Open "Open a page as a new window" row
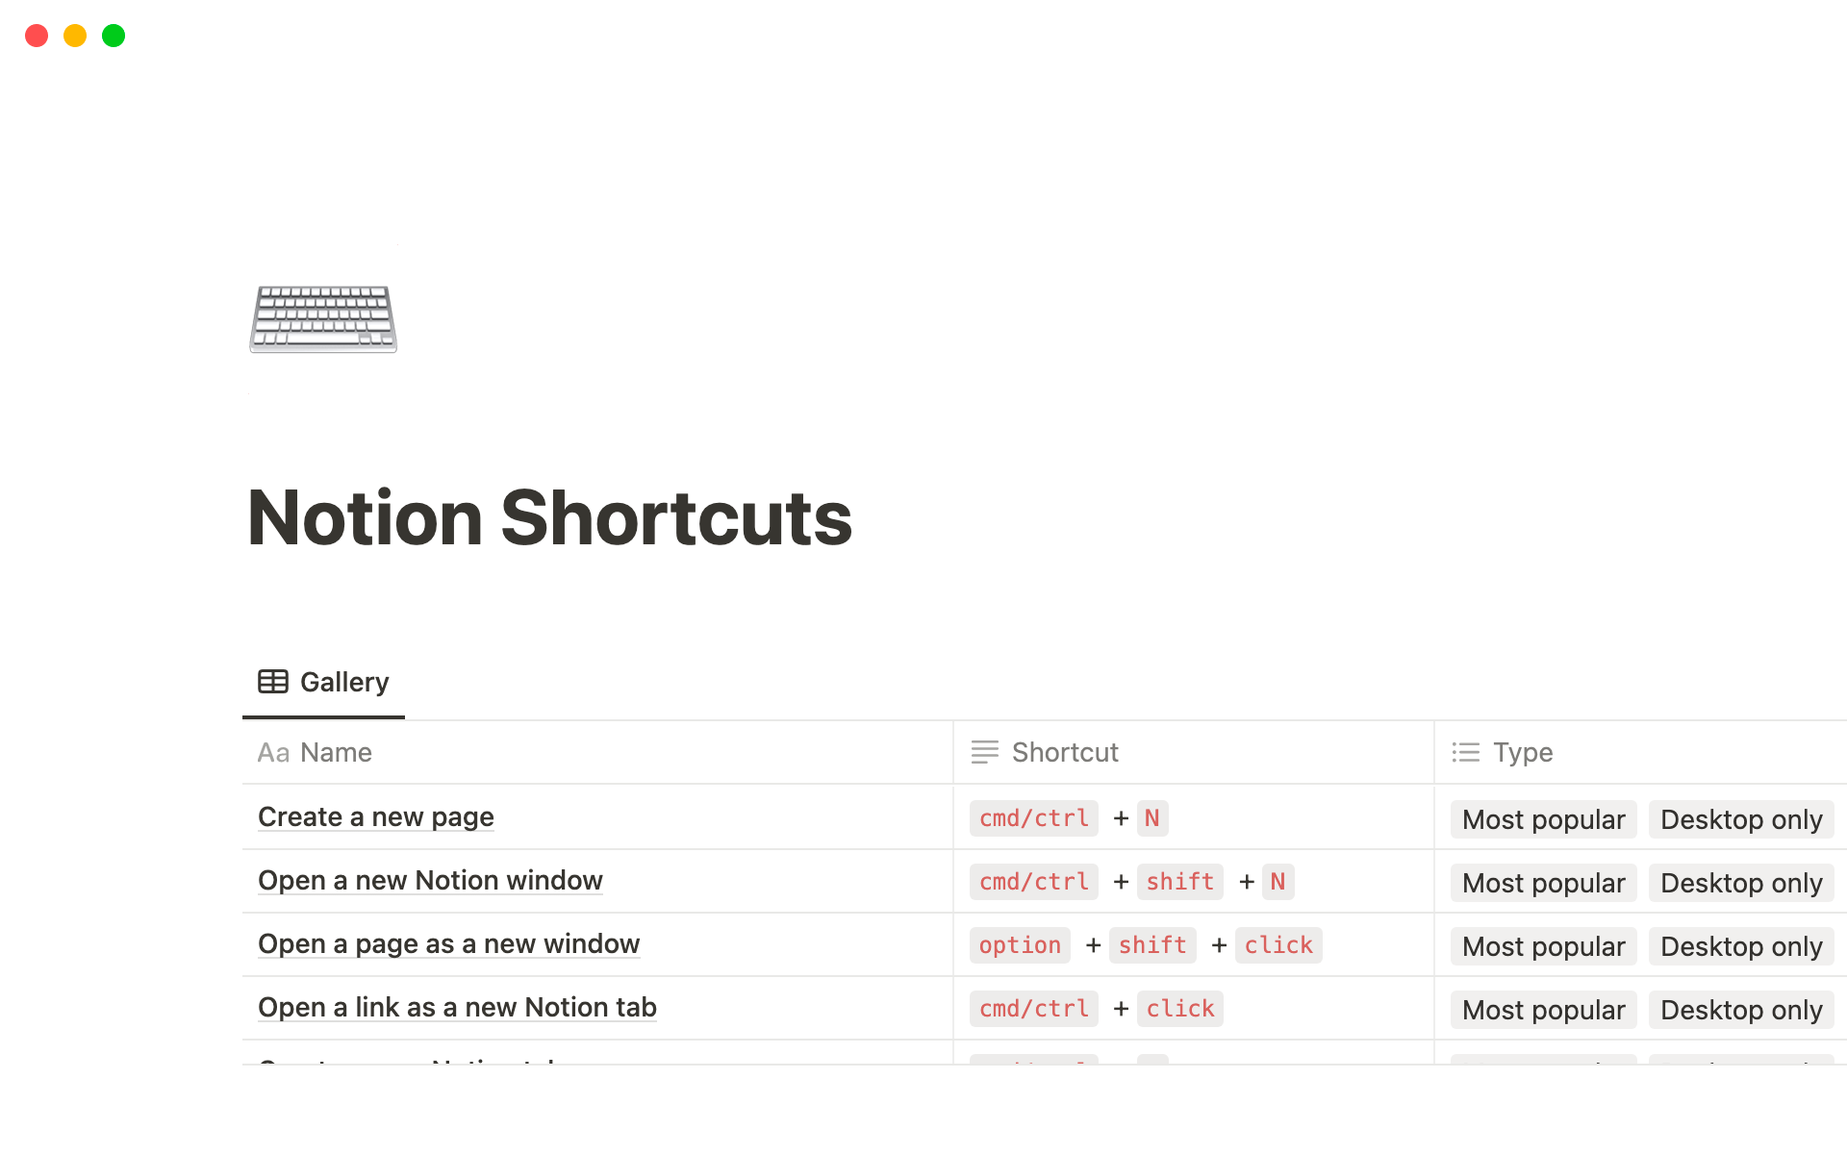This screenshot has height=1154, width=1847. pos(448,944)
